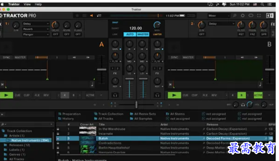
Task: Click Deck B skip-to-start icon
Action: pyautogui.click(x=170, y=84)
